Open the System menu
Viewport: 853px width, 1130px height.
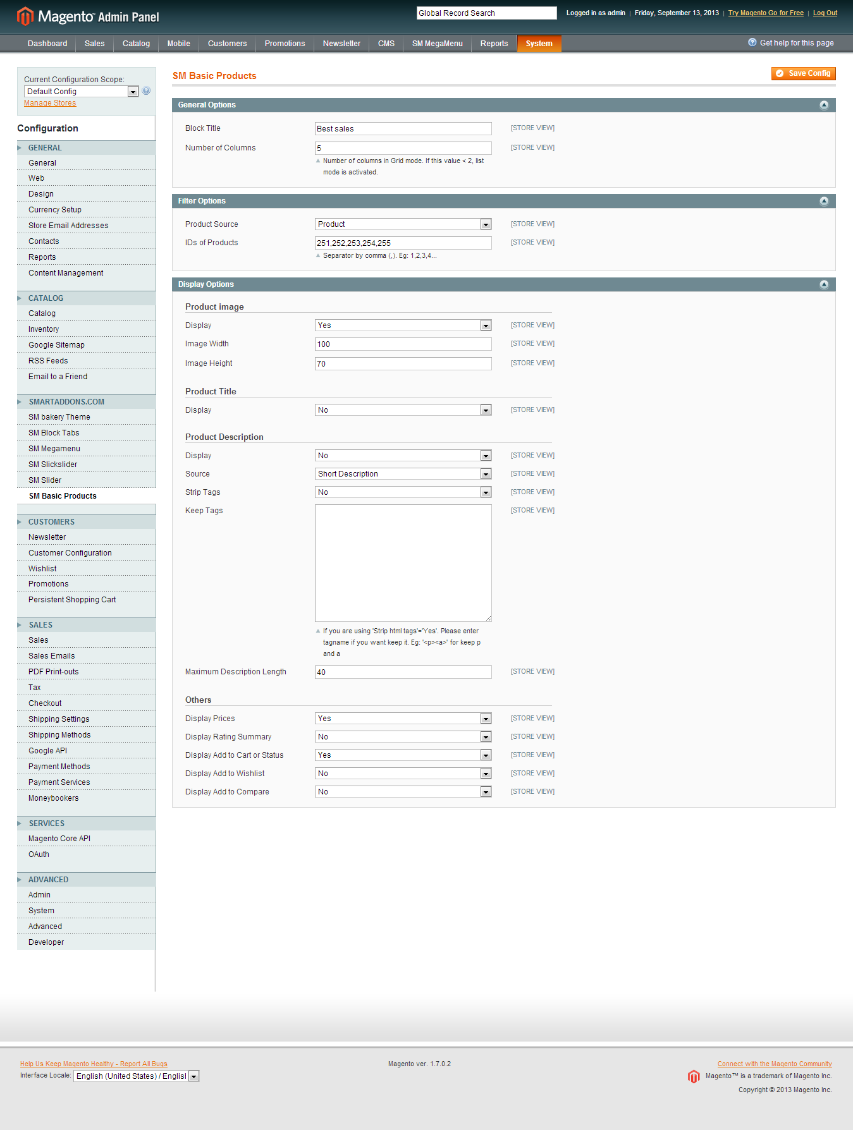[539, 44]
